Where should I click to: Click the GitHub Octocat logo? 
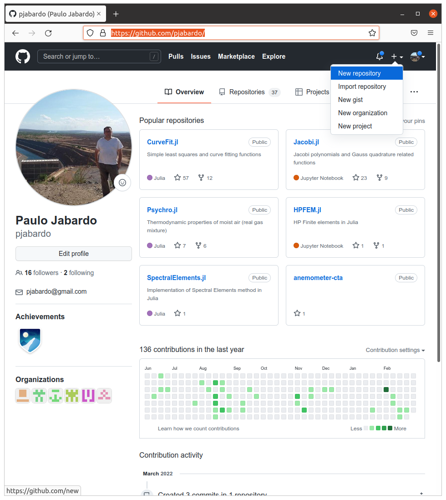23,56
